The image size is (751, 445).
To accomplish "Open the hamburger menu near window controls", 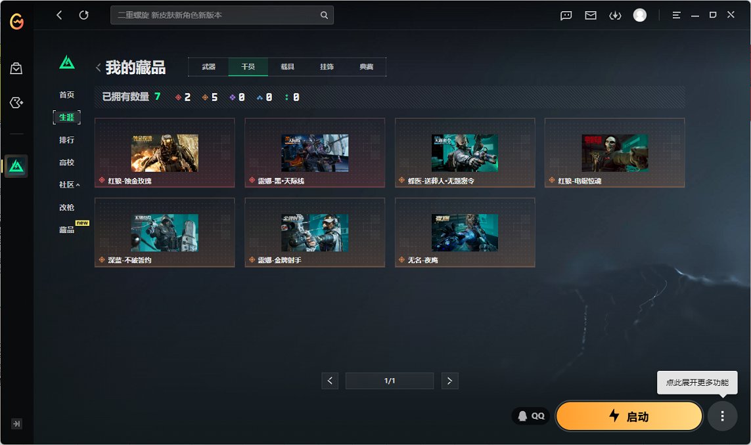I will coord(676,15).
